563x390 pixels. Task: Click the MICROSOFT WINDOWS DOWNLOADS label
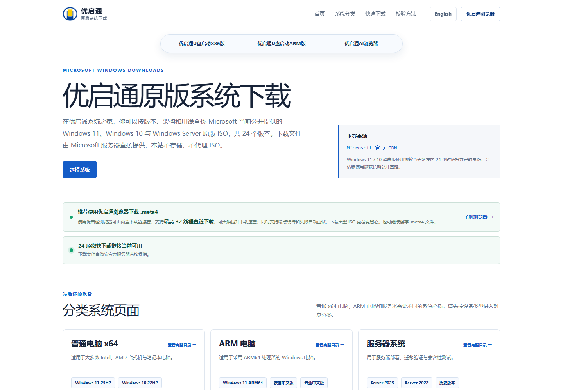point(113,70)
